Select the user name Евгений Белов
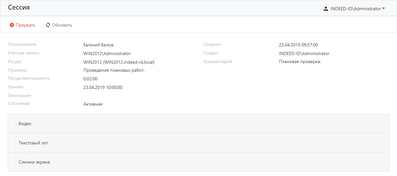 tap(98, 45)
